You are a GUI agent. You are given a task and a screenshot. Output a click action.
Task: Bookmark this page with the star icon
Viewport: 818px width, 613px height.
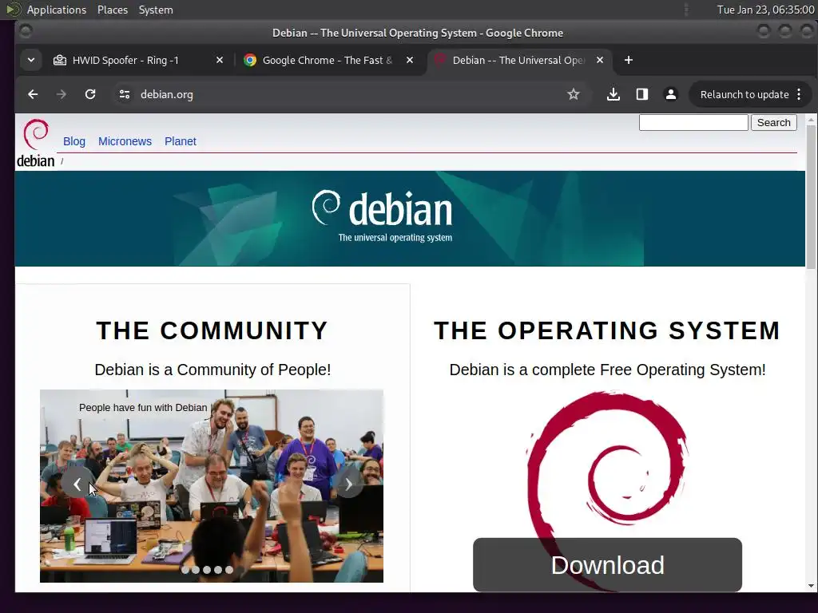point(574,94)
